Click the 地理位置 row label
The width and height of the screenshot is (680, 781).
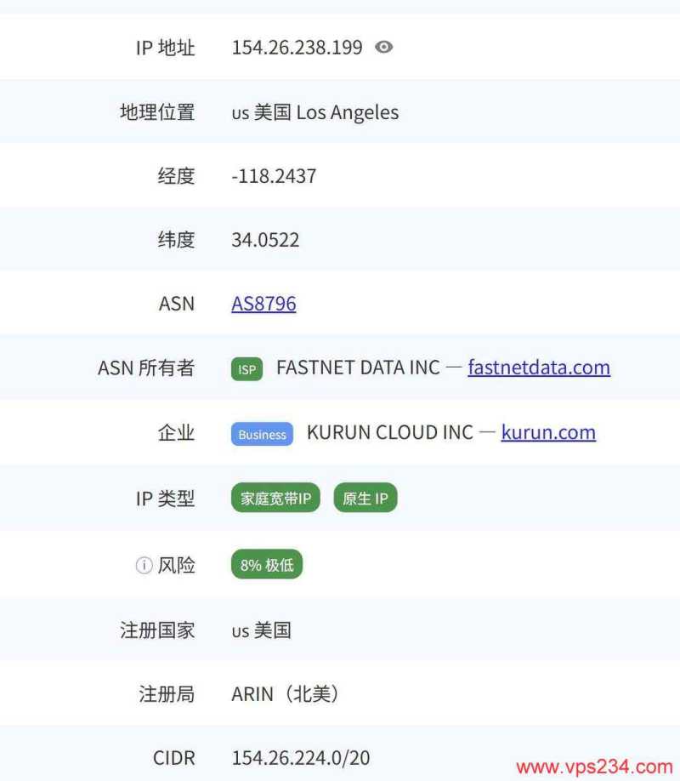coord(157,111)
